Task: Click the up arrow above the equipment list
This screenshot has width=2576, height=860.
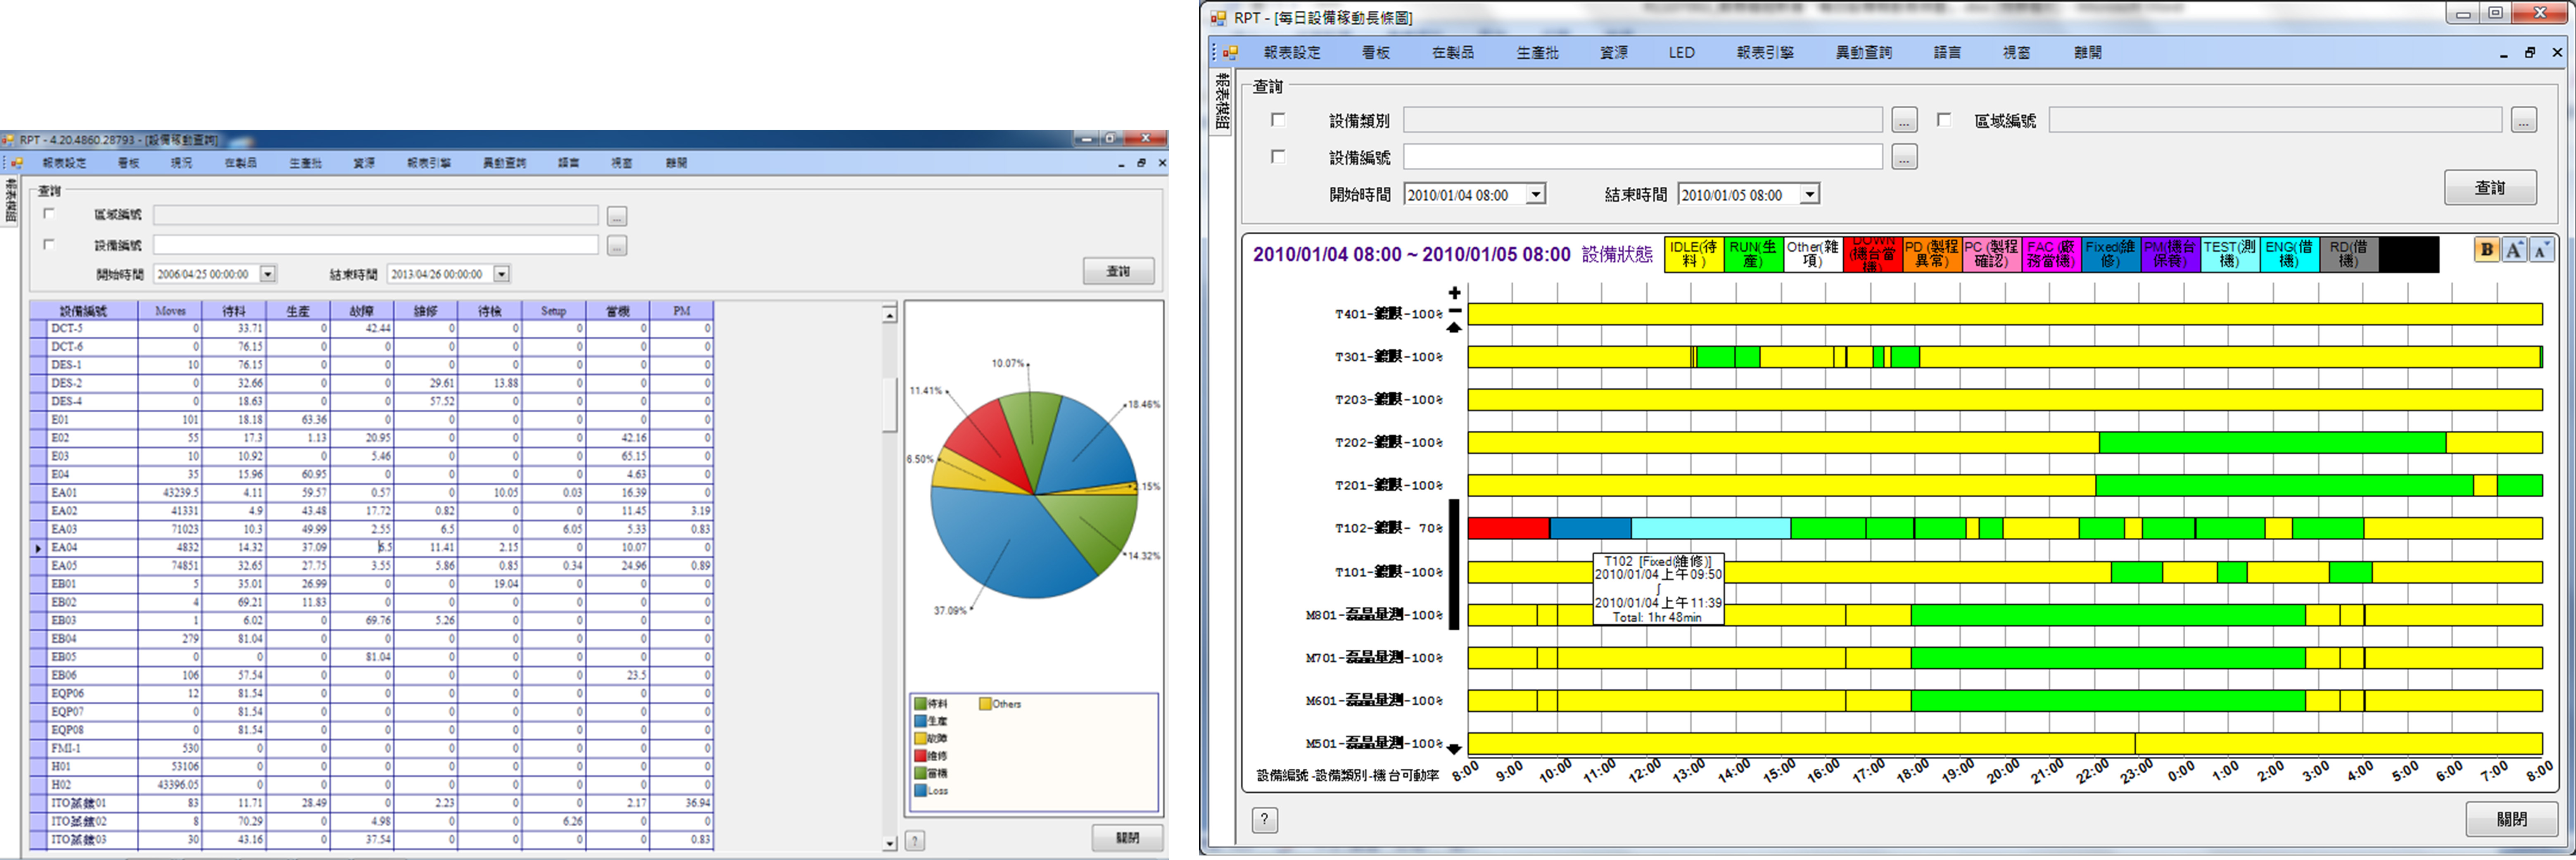Action: pyautogui.click(x=1454, y=327)
